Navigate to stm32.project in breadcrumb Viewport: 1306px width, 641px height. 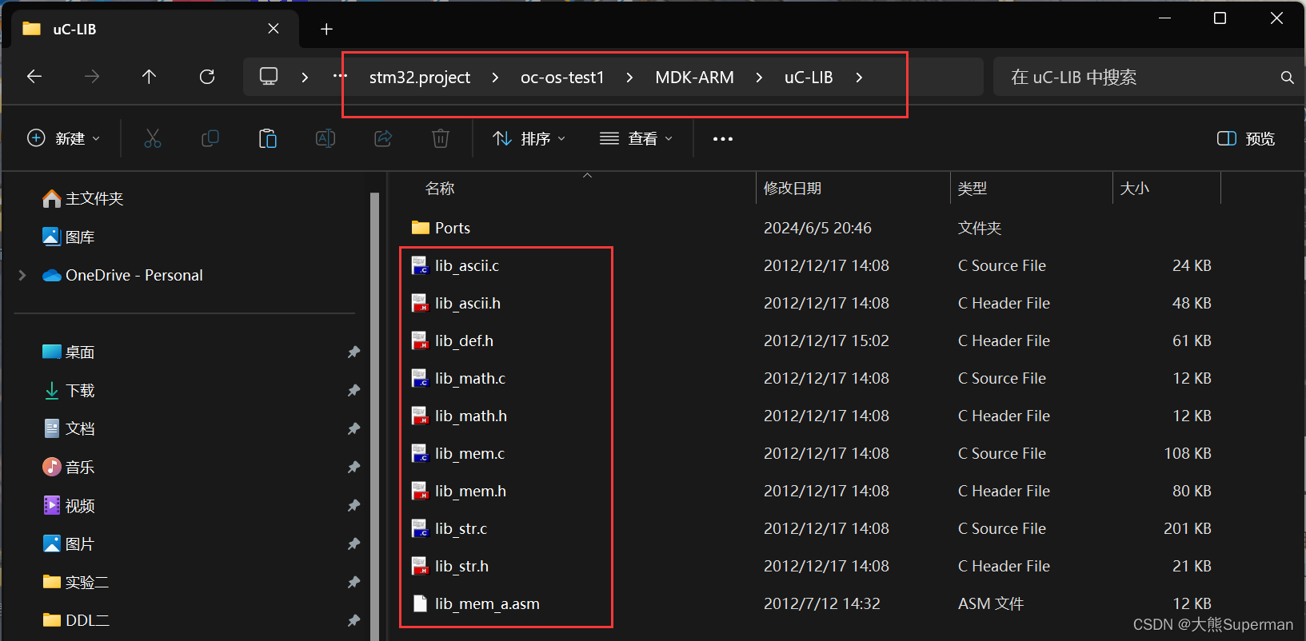tap(420, 78)
